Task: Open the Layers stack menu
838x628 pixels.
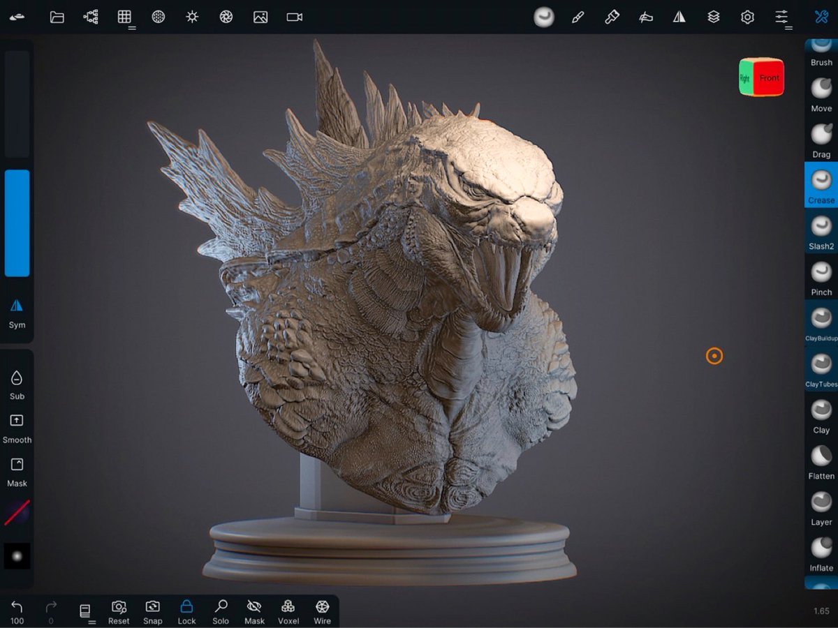Action: click(714, 17)
